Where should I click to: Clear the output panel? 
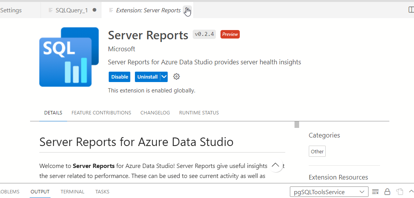(375, 192)
